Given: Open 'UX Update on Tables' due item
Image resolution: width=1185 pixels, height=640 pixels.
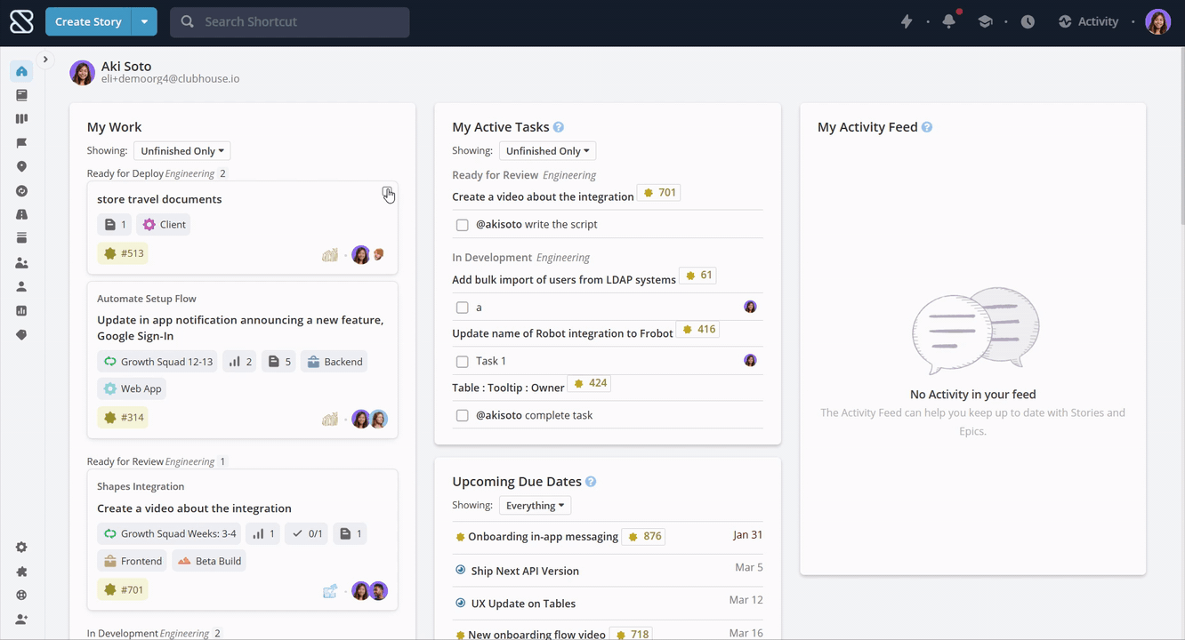Looking at the screenshot, I should click(x=523, y=604).
